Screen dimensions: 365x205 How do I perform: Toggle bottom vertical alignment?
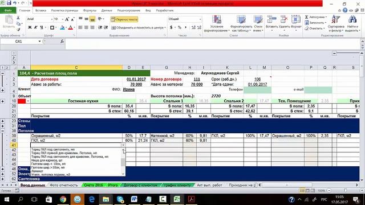pos(92,19)
